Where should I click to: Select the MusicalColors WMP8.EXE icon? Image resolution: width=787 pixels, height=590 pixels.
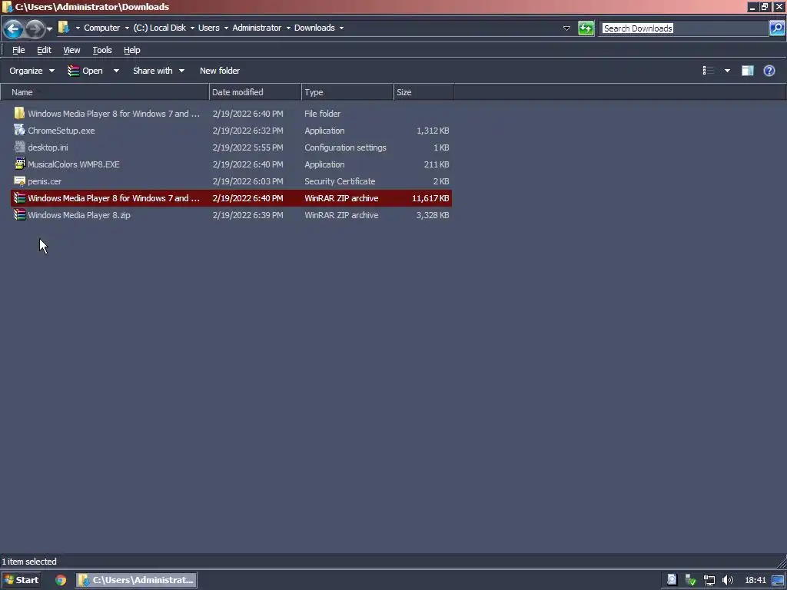19,164
